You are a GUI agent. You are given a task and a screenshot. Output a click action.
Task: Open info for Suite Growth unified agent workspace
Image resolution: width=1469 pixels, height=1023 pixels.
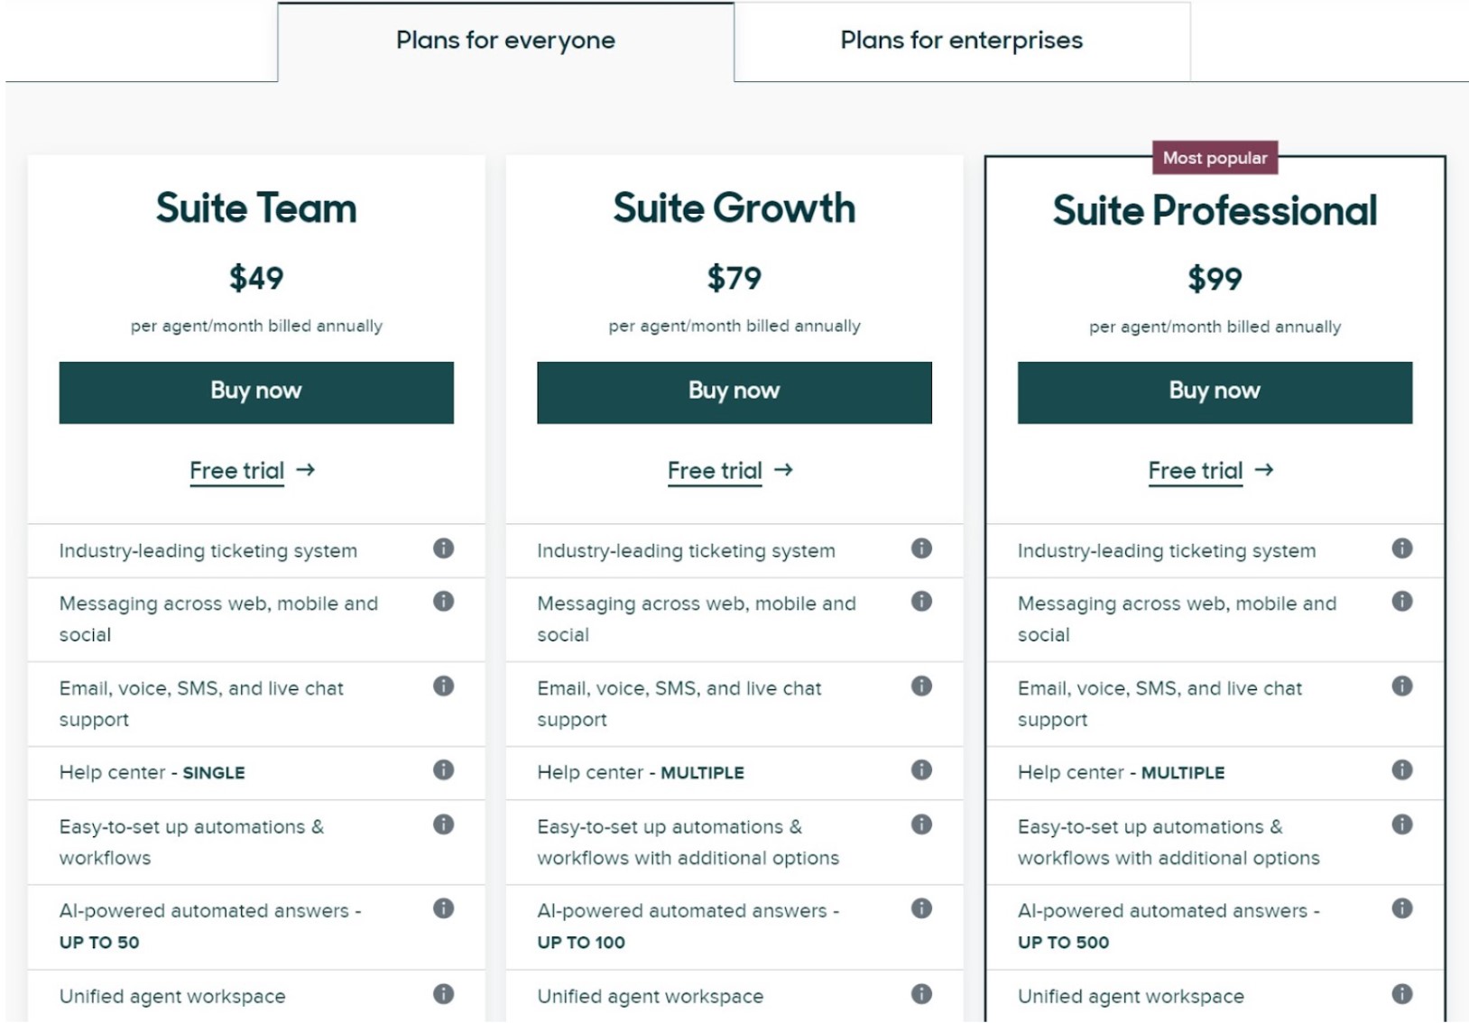(x=921, y=994)
